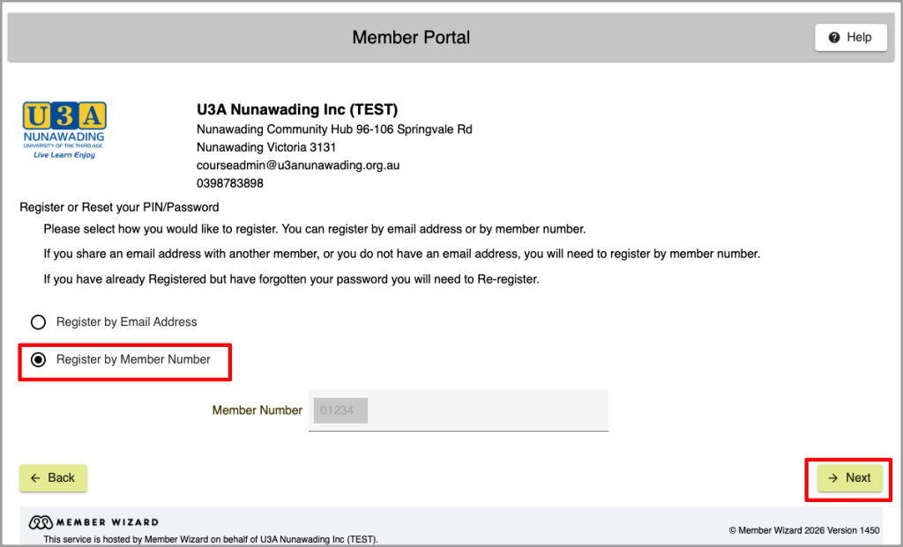Click the left arrow icon on Back
The image size is (903, 547).
pyautogui.click(x=35, y=478)
